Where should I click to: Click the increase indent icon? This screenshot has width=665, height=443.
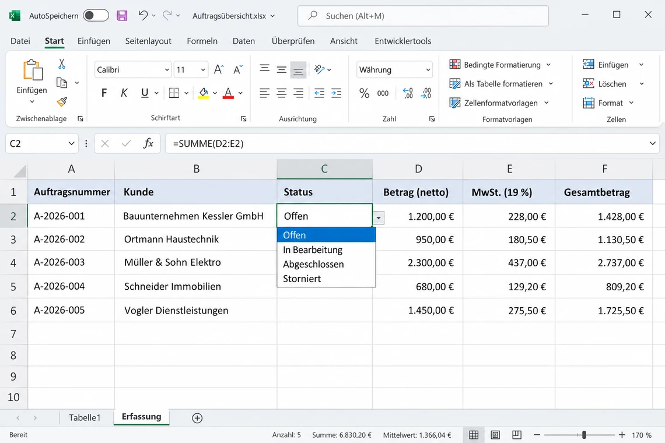[x=337, y=93]
